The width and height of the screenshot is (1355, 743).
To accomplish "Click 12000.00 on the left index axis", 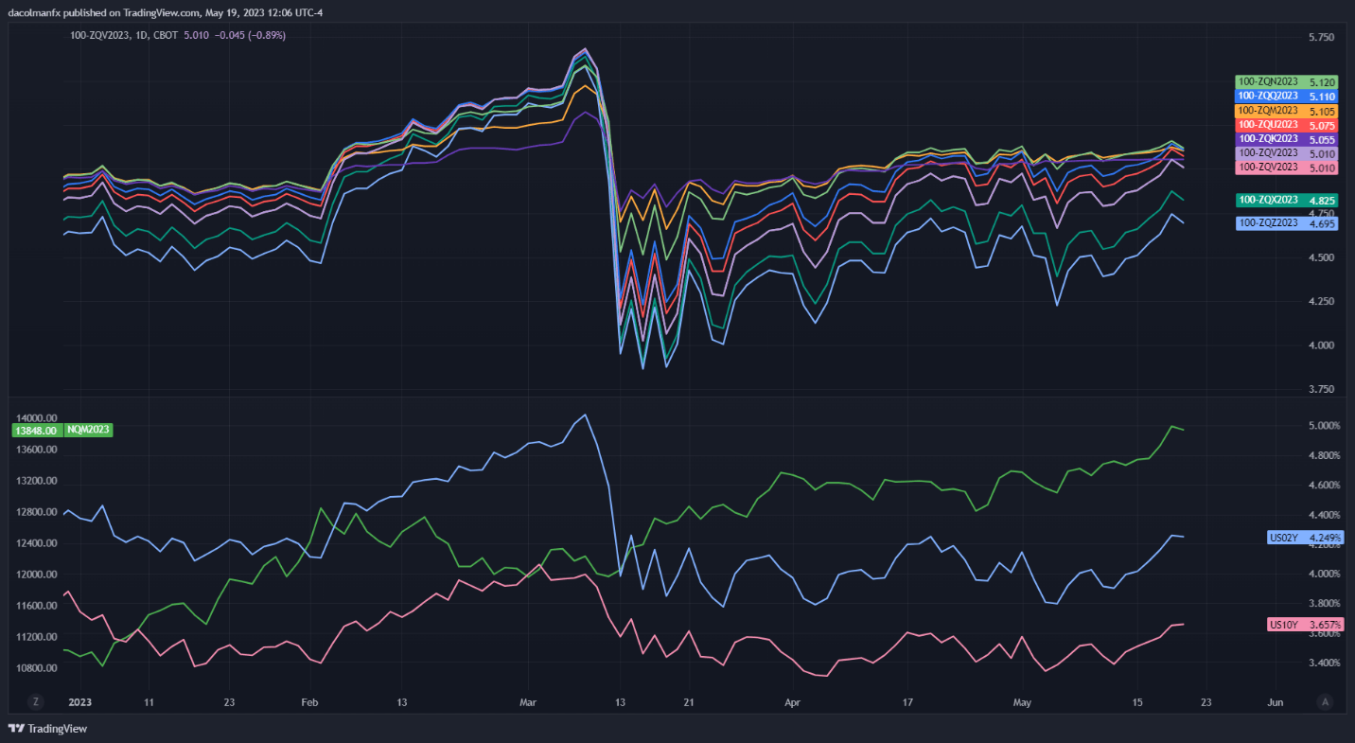I will pos(38,575).
